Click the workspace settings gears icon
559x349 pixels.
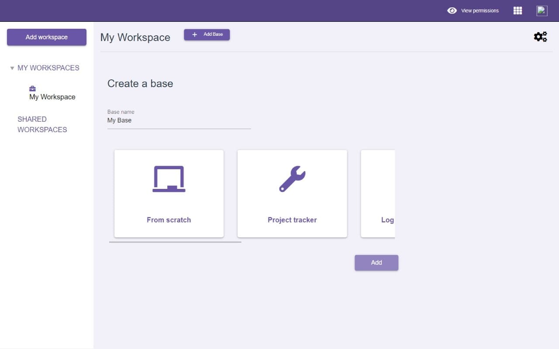(x=541, y=37)
